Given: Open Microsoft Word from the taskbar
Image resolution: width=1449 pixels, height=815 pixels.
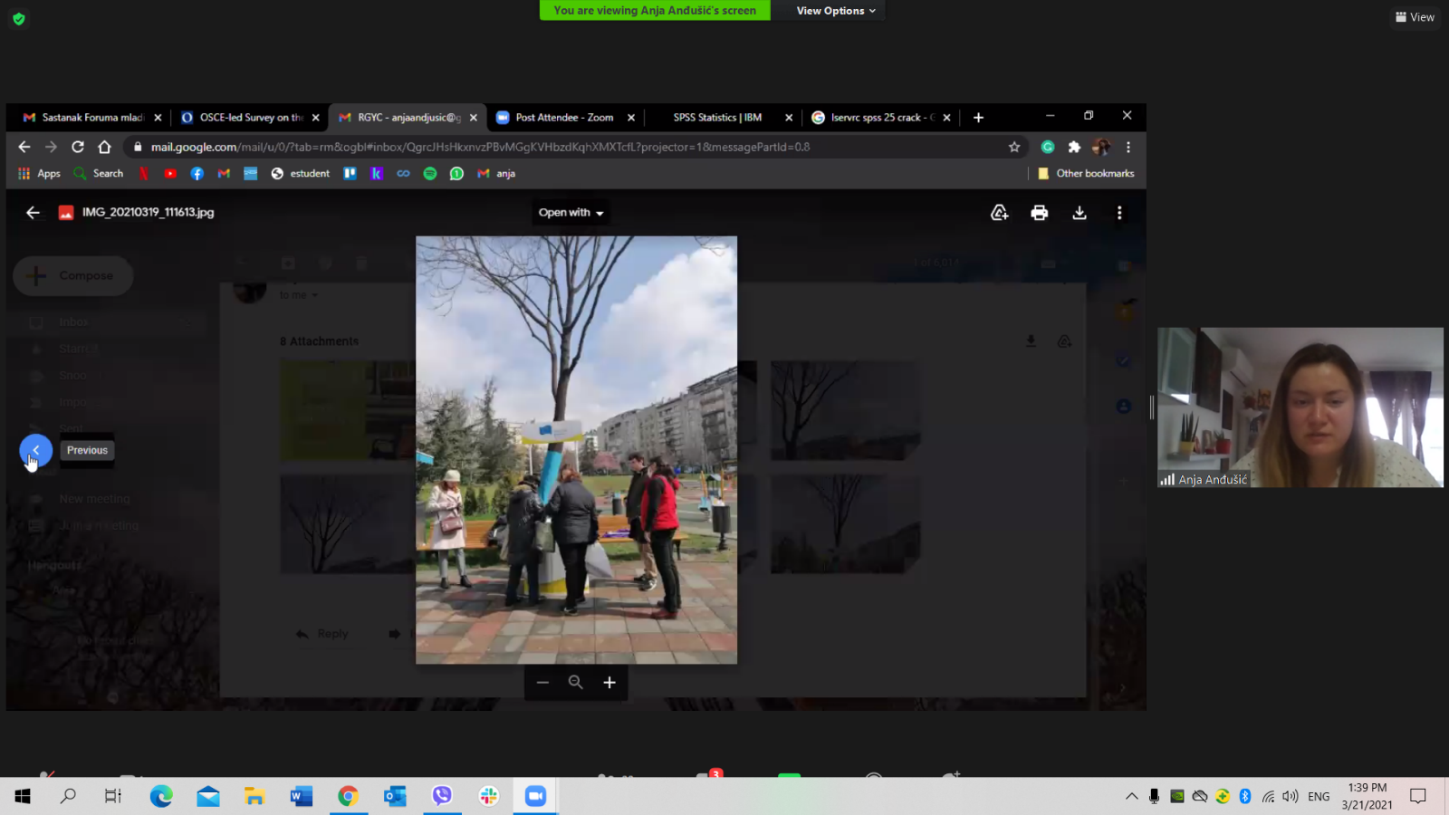Looking at the screenshot, I should (x=301, y=797).
